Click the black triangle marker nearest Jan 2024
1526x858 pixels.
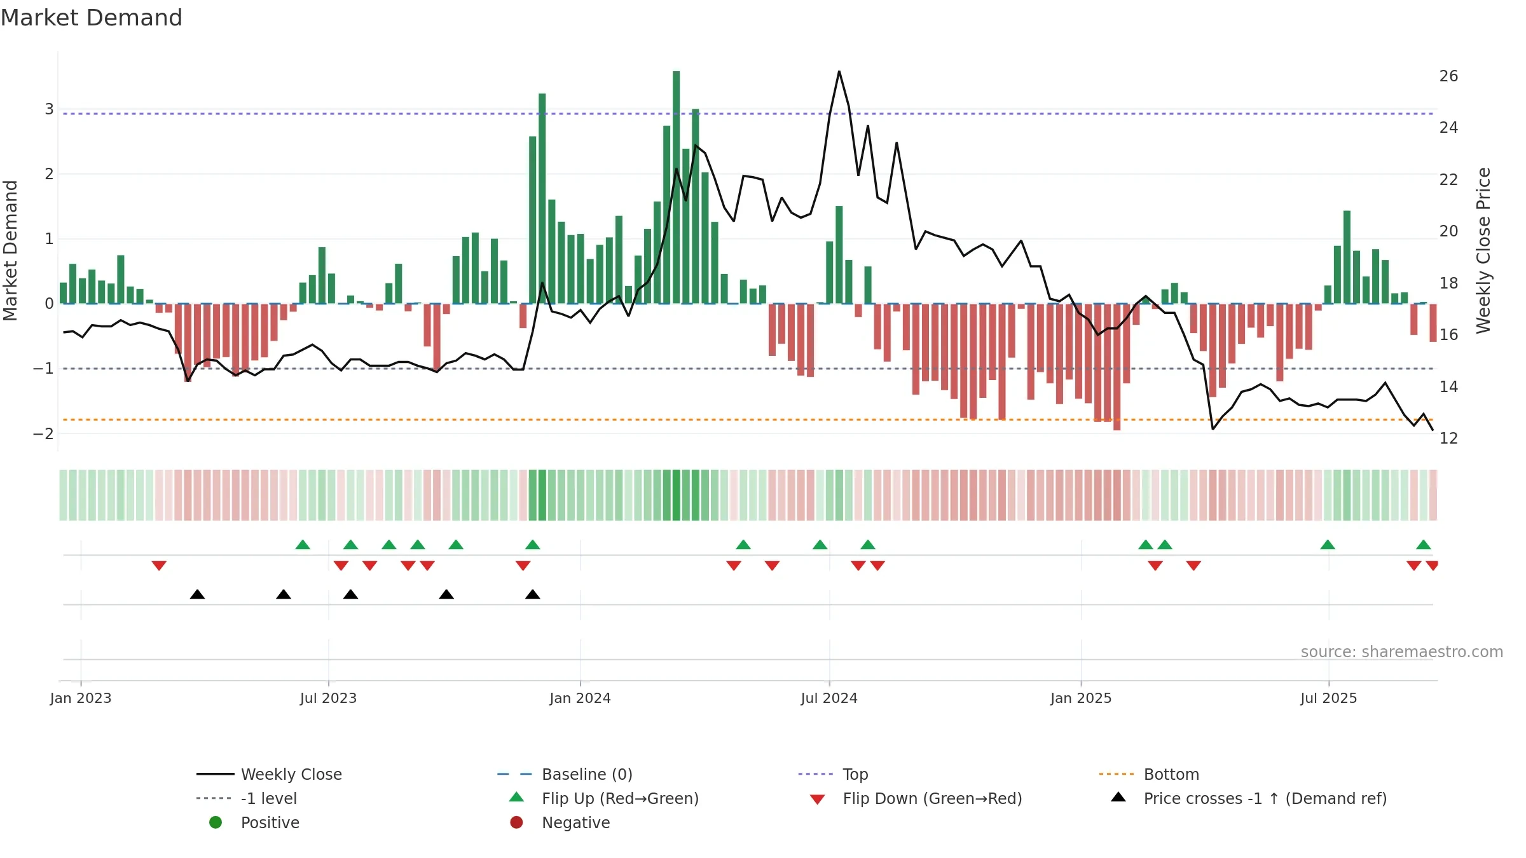(533, 594)
